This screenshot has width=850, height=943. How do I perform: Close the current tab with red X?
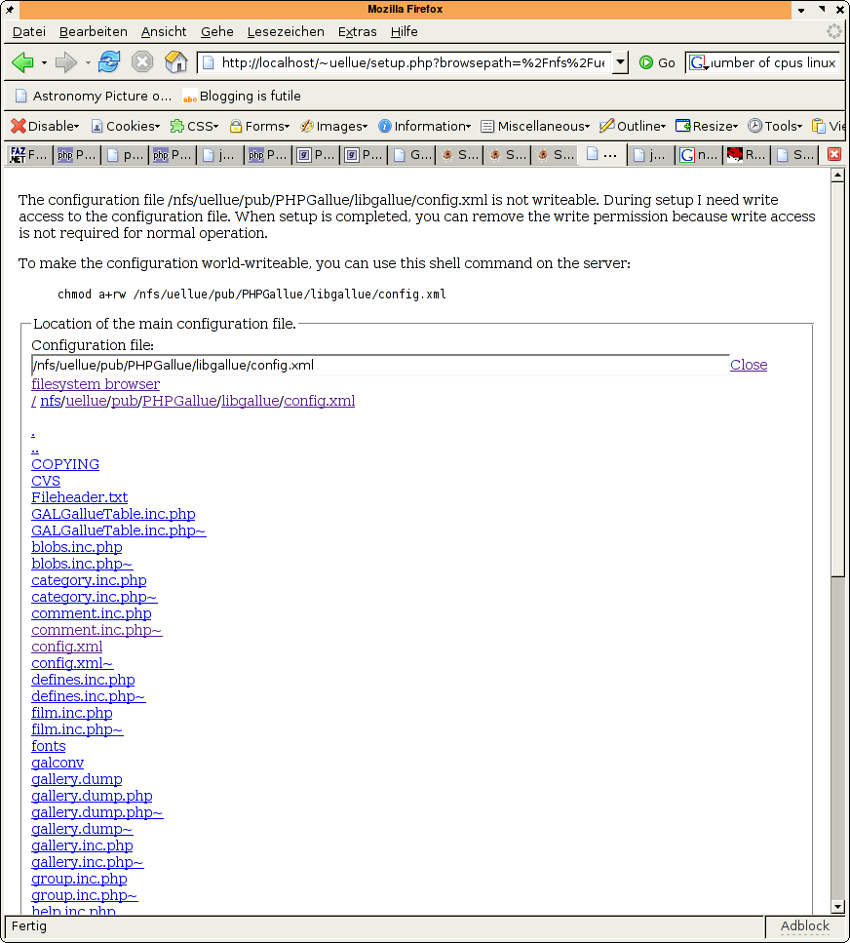834,154
